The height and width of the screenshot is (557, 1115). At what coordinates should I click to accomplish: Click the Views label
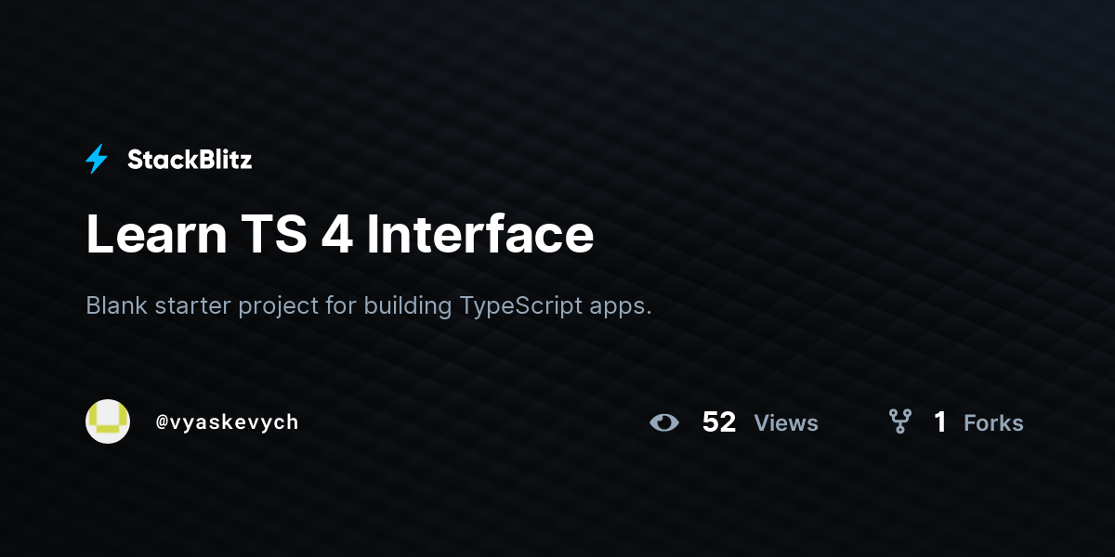tap(786, 423)
